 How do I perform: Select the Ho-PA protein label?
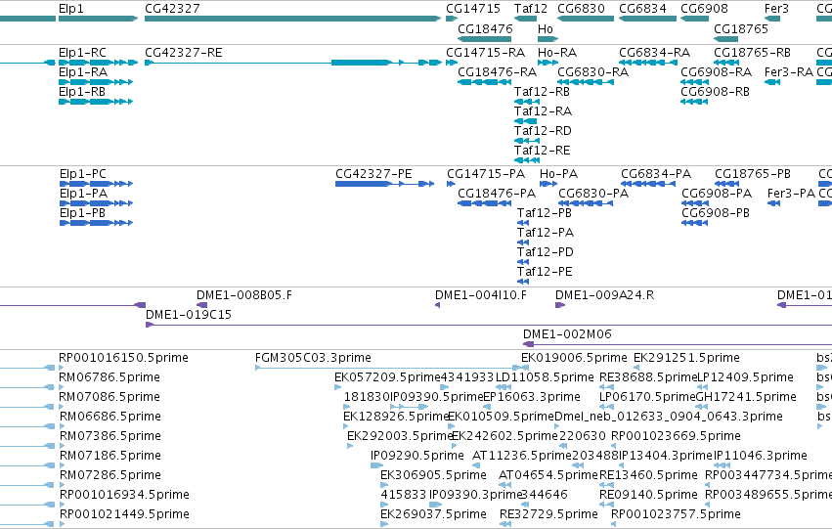point(558,174)
